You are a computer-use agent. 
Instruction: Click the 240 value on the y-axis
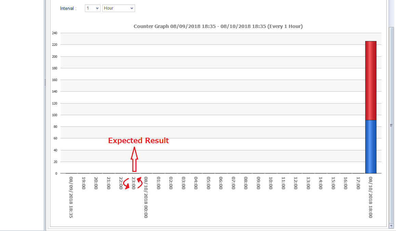(54, 33)
